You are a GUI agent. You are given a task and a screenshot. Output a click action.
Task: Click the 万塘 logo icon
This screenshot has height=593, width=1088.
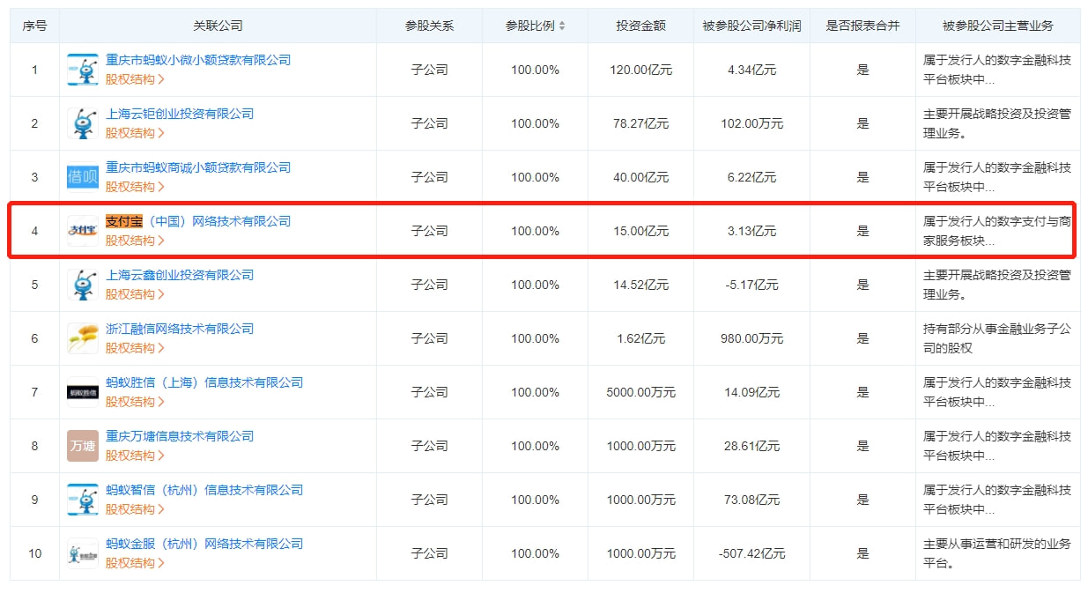pyautogui.click(x=83, y=446)
